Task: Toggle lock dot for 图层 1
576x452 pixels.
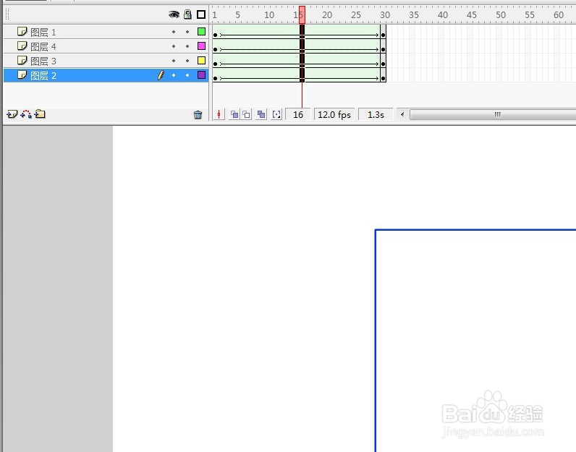Action: coord(187,32)
